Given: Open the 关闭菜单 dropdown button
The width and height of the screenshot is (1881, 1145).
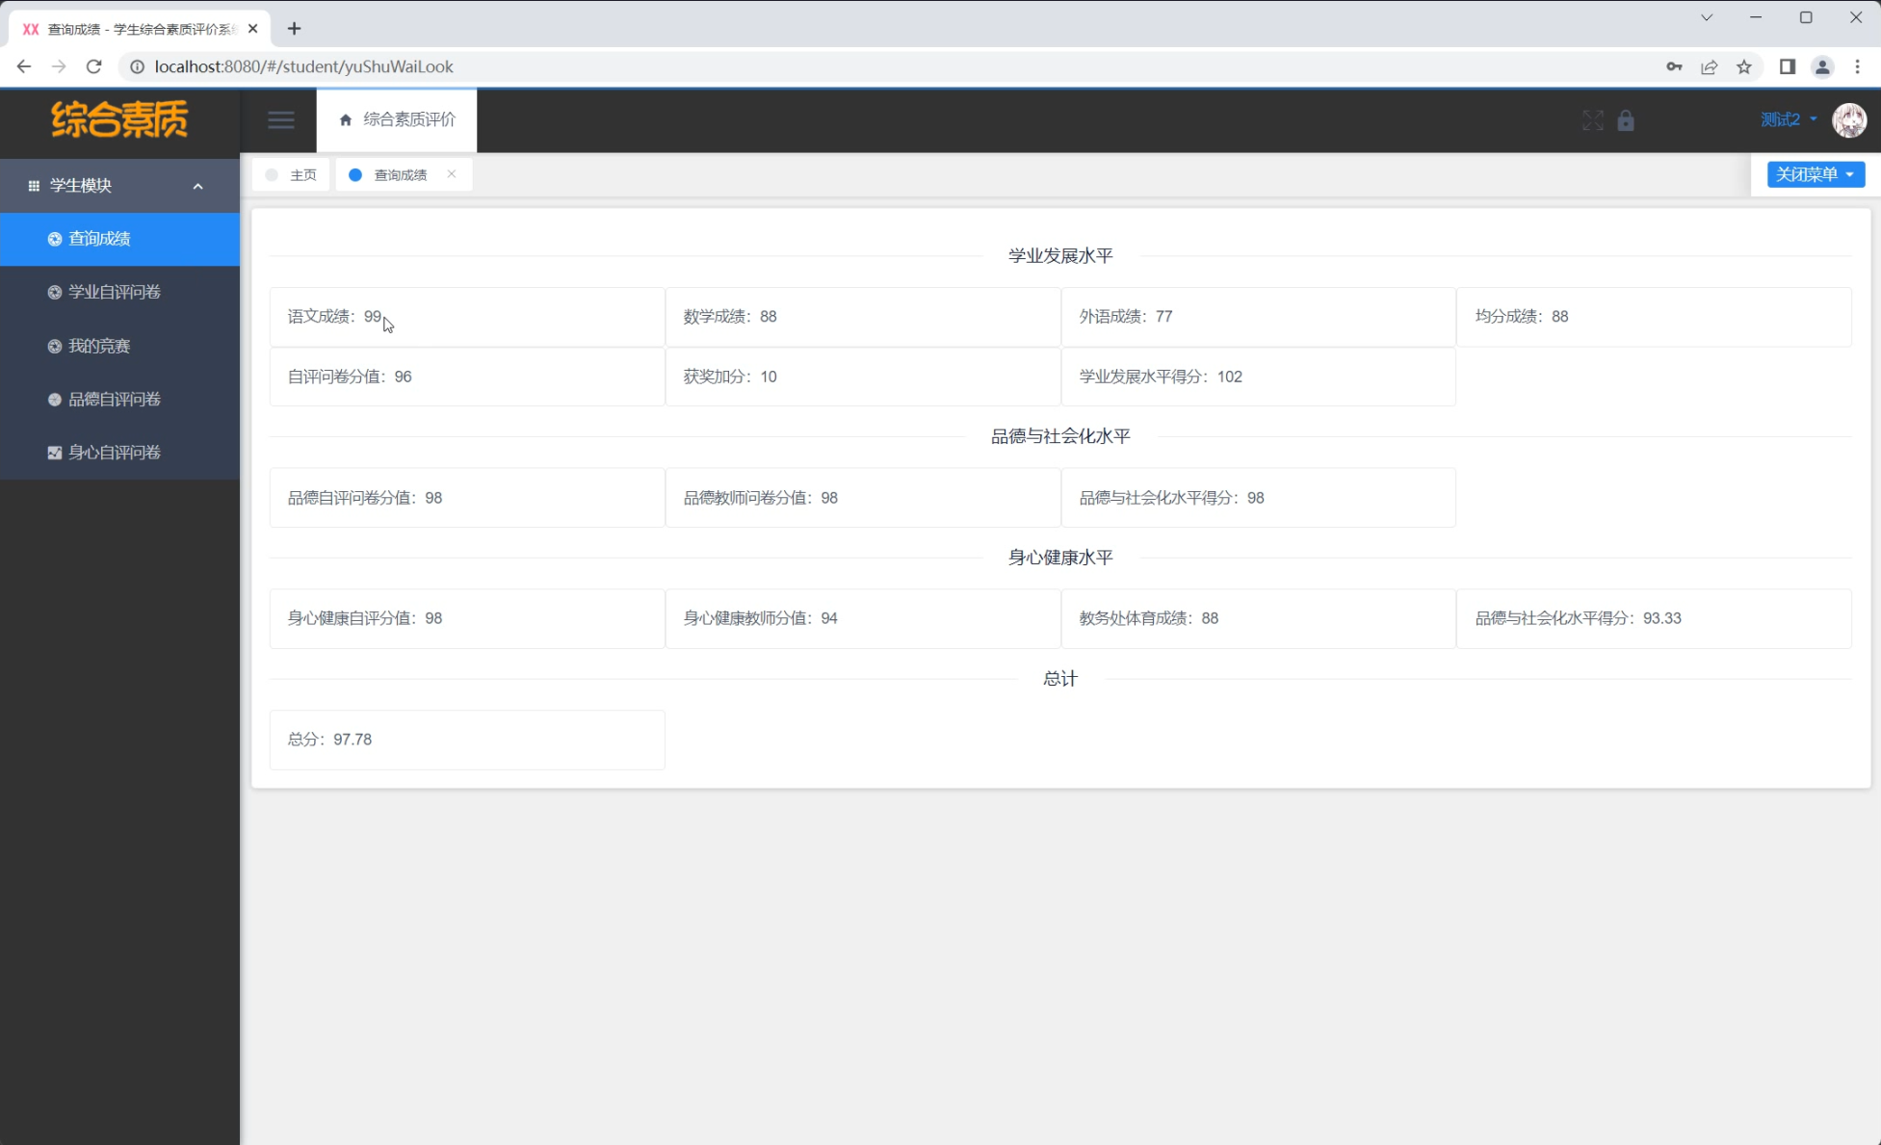Looking at the screenshot, I should point(1816,174).
